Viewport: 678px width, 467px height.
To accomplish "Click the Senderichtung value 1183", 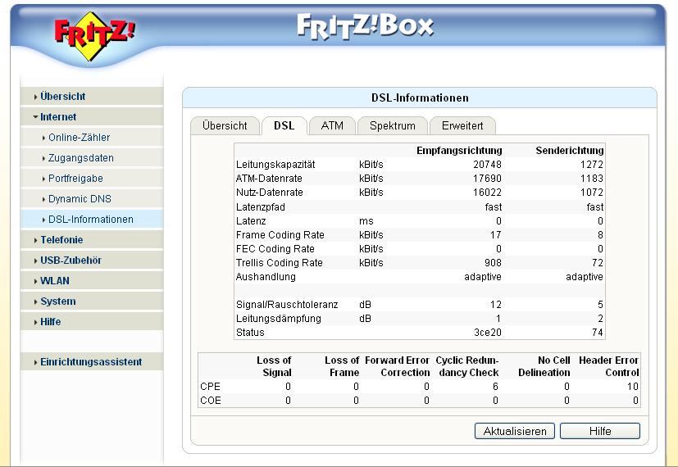I will [592, 179].
